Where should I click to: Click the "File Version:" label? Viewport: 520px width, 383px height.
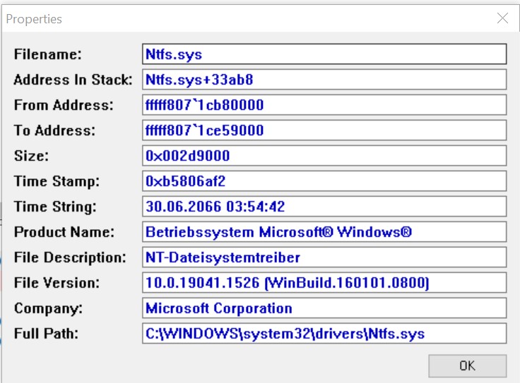pos(57,283)
